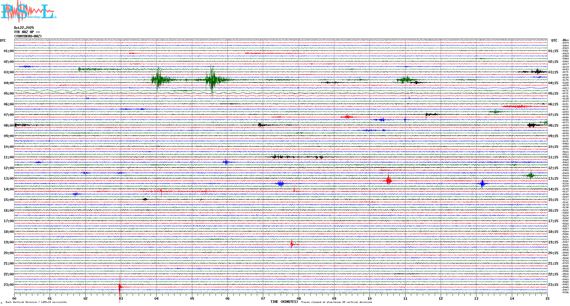Click the red event on the 19:00 trace
Viewport: 570px width, 306px height.
[x=292, y=244]
